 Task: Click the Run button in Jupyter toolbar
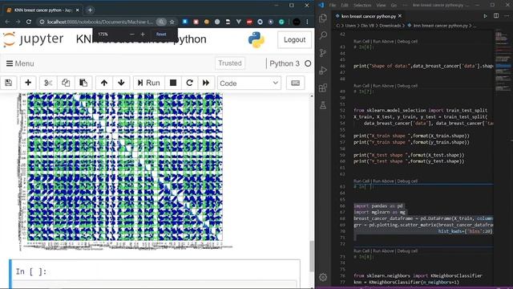click(148, 83)
